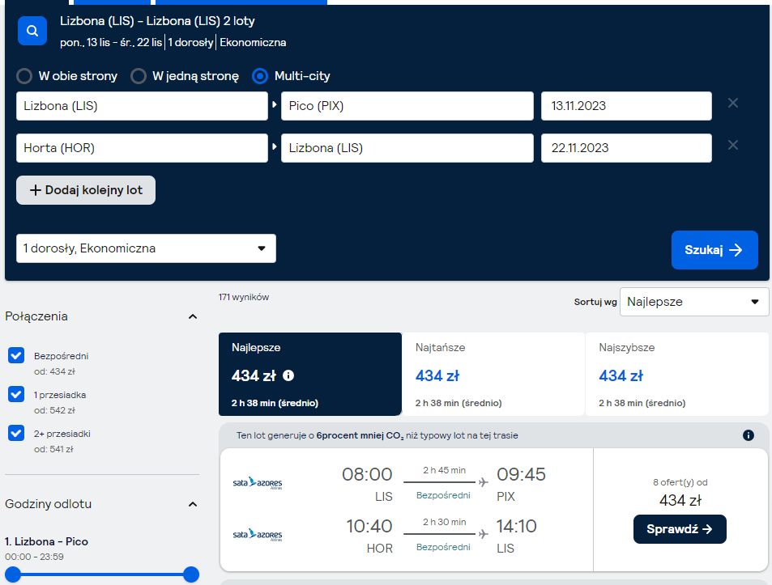Screen dimensions: 772x585
Task: Uncheck the 1 przesiadka filter checkbox
Action: 16,394
